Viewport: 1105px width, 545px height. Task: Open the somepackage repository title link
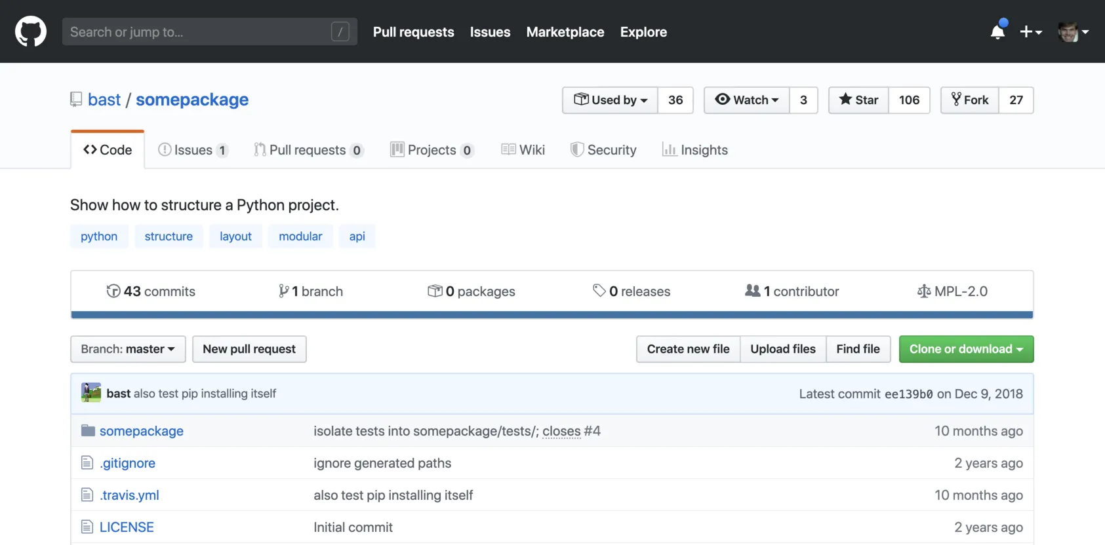192,100
